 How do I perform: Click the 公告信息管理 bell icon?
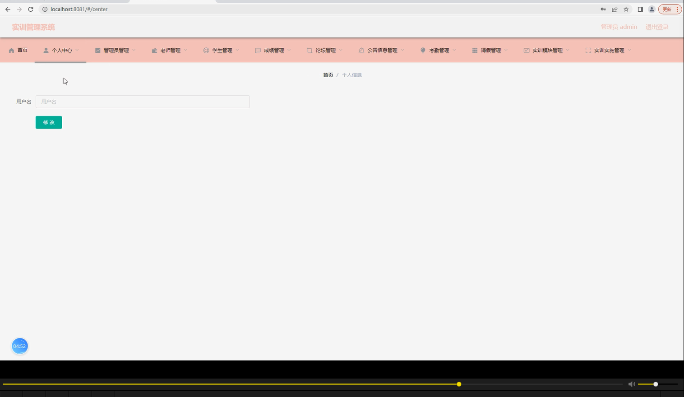point(361,51)
